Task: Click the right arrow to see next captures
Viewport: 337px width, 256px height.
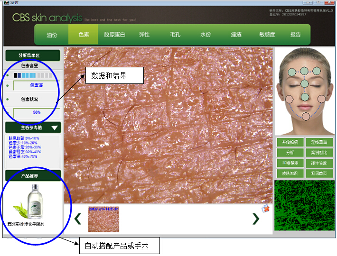Action: (256, 219)
